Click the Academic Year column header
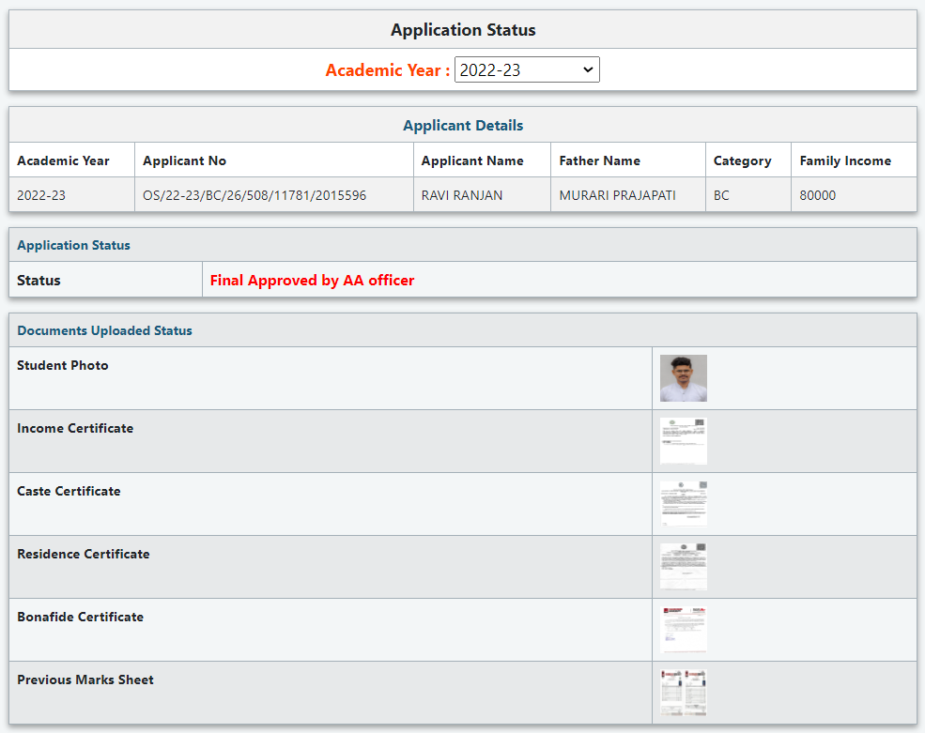Image resolution: width=925 pixels, height=733 pixels. pyautogui.click(x=63, y=160)
